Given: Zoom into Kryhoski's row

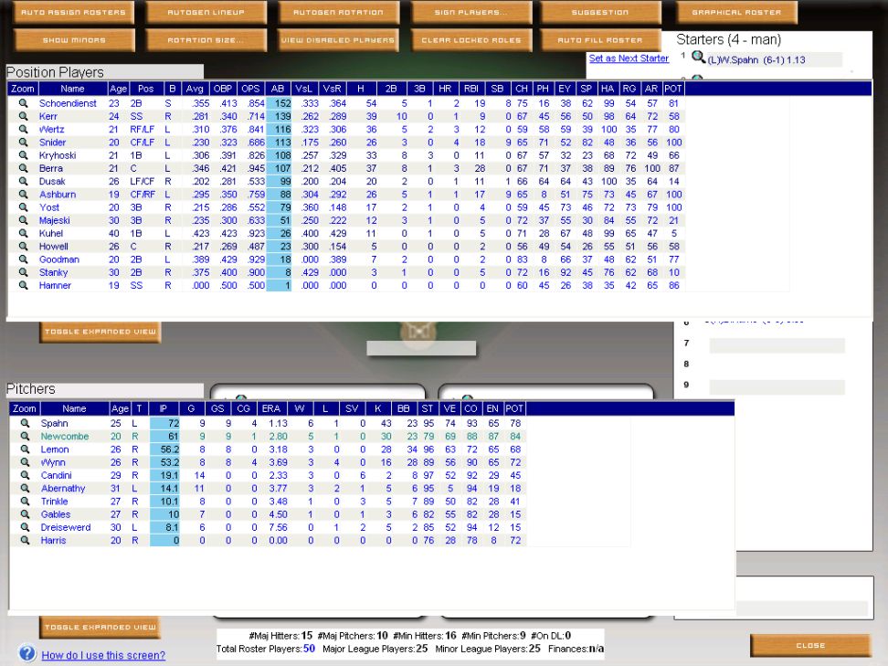Looking at the screenshot, I should pyautogui.click(x=23, y=155).
